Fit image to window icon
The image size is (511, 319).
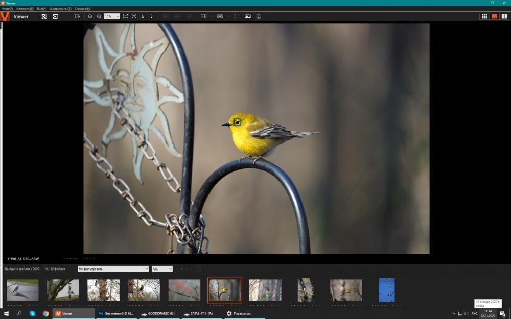pos(125,16)
